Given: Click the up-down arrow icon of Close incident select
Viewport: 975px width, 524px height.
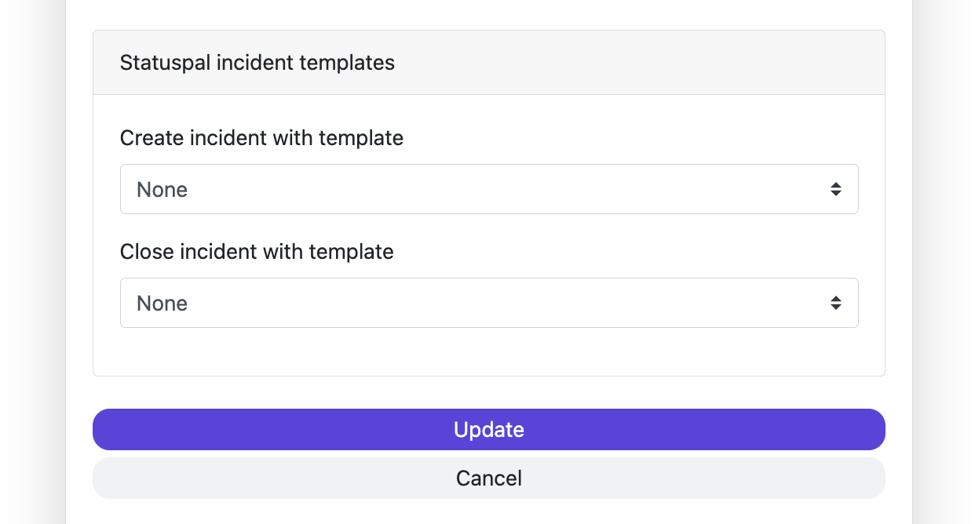Looking at the screenshot, I should click(x=836, y=303).
